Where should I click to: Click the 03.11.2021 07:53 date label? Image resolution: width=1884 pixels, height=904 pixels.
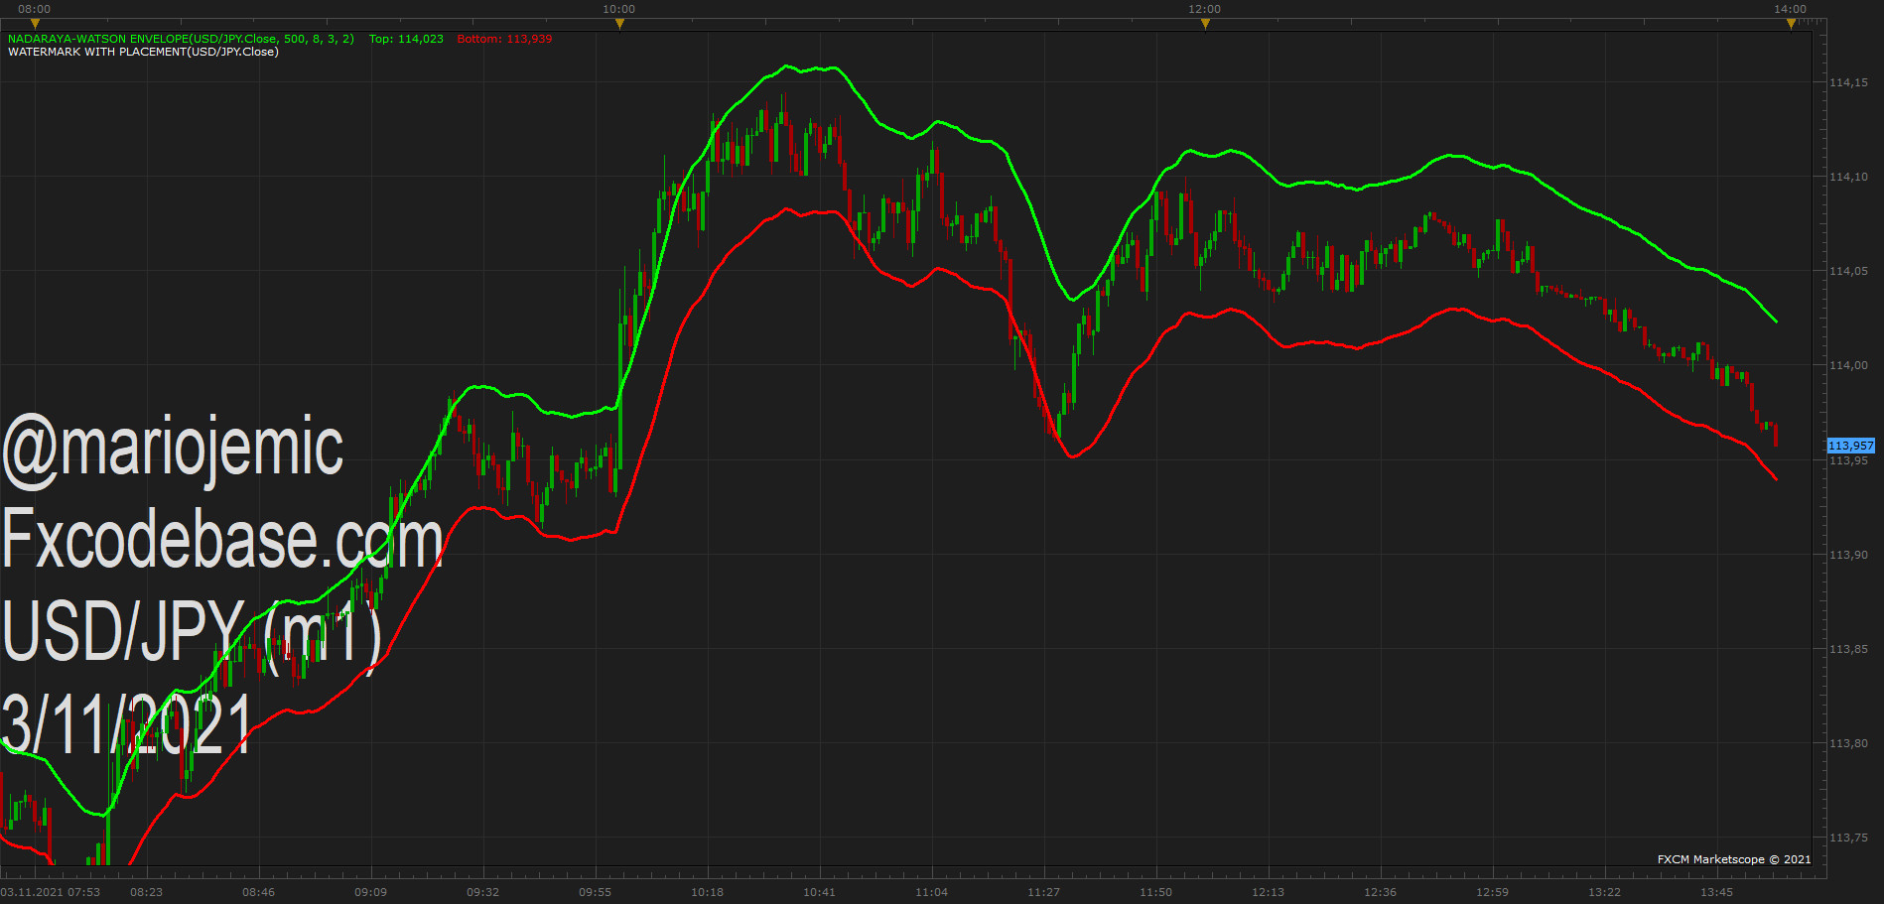pos(51,892)
